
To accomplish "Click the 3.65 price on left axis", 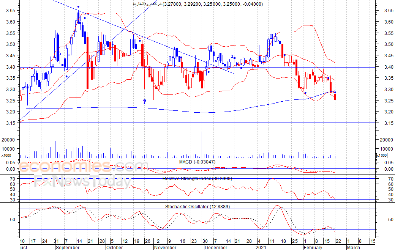I will point(11,11).
